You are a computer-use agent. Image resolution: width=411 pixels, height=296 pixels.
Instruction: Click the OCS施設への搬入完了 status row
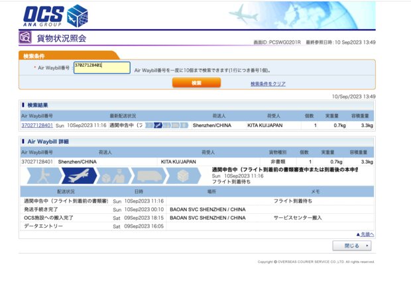(197, 218)
